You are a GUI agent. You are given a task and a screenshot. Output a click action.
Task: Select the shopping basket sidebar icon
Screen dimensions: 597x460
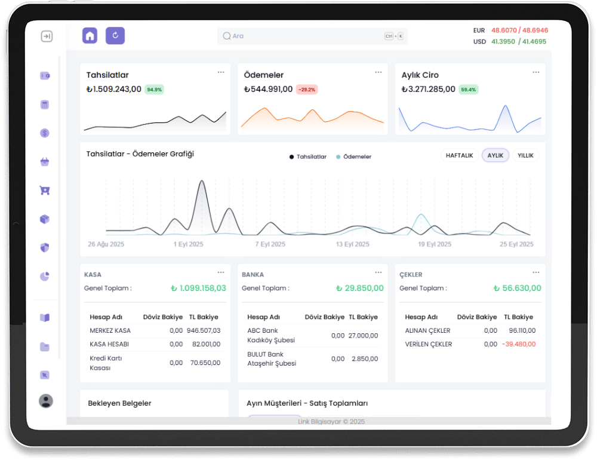[x=45, y=162]
